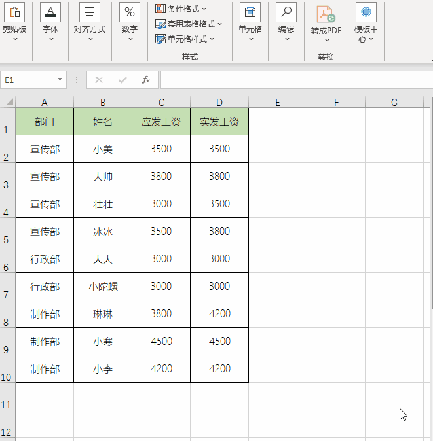433x441 pixels.
Task: Open the Editing (编辑) magnifier icon
Action: (286, 12)
